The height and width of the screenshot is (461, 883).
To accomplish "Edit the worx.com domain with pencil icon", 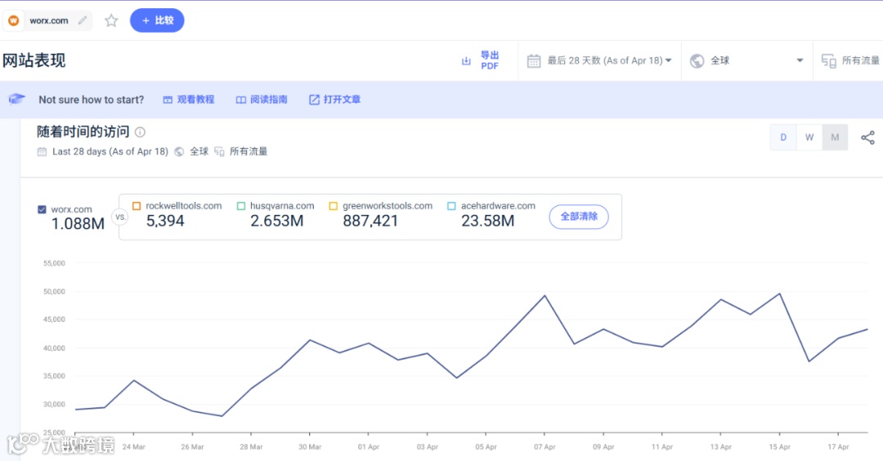I will tap(83, 20).
